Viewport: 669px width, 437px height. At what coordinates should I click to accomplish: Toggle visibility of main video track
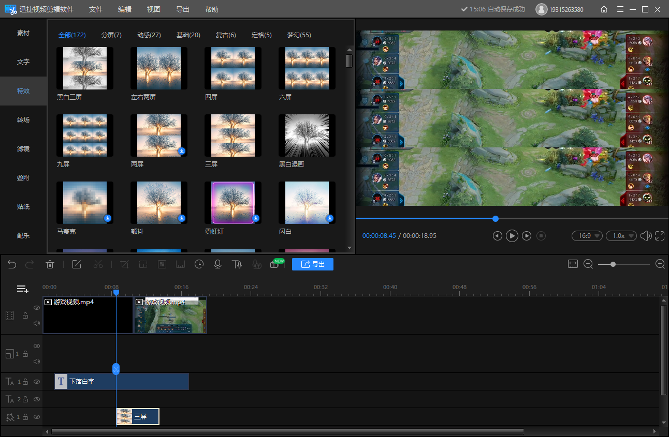pyautogui.click(x=37, y=308)
